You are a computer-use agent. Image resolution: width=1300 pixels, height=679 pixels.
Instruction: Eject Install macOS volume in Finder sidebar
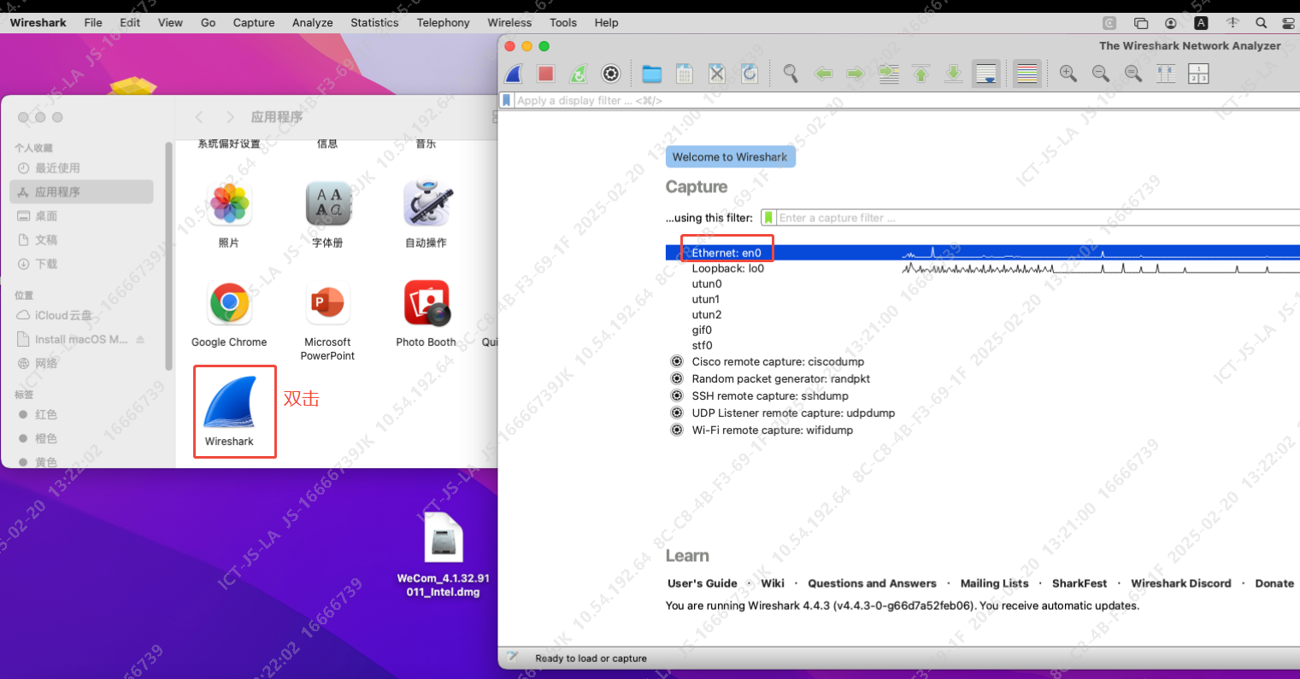pos(140,339)
